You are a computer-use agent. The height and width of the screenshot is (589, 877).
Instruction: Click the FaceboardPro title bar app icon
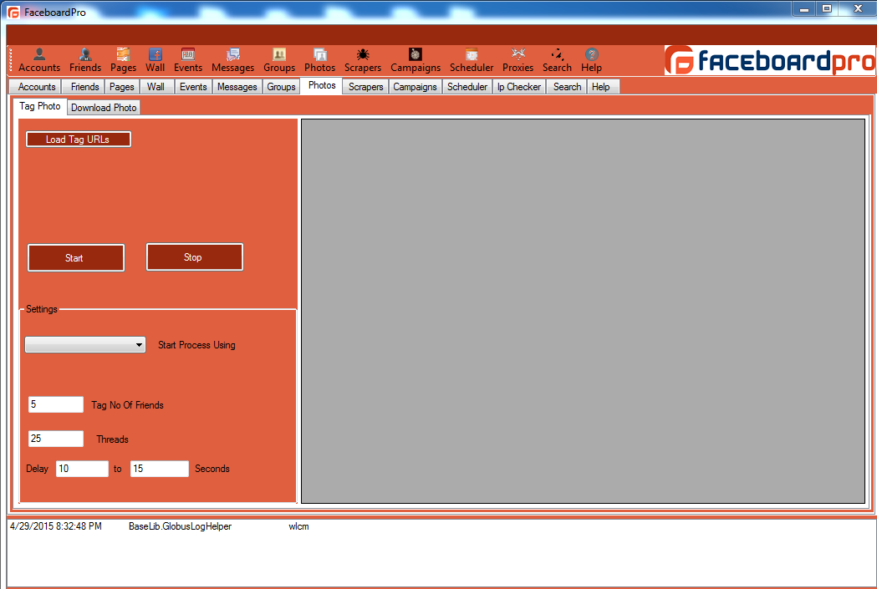click(13, 13)
